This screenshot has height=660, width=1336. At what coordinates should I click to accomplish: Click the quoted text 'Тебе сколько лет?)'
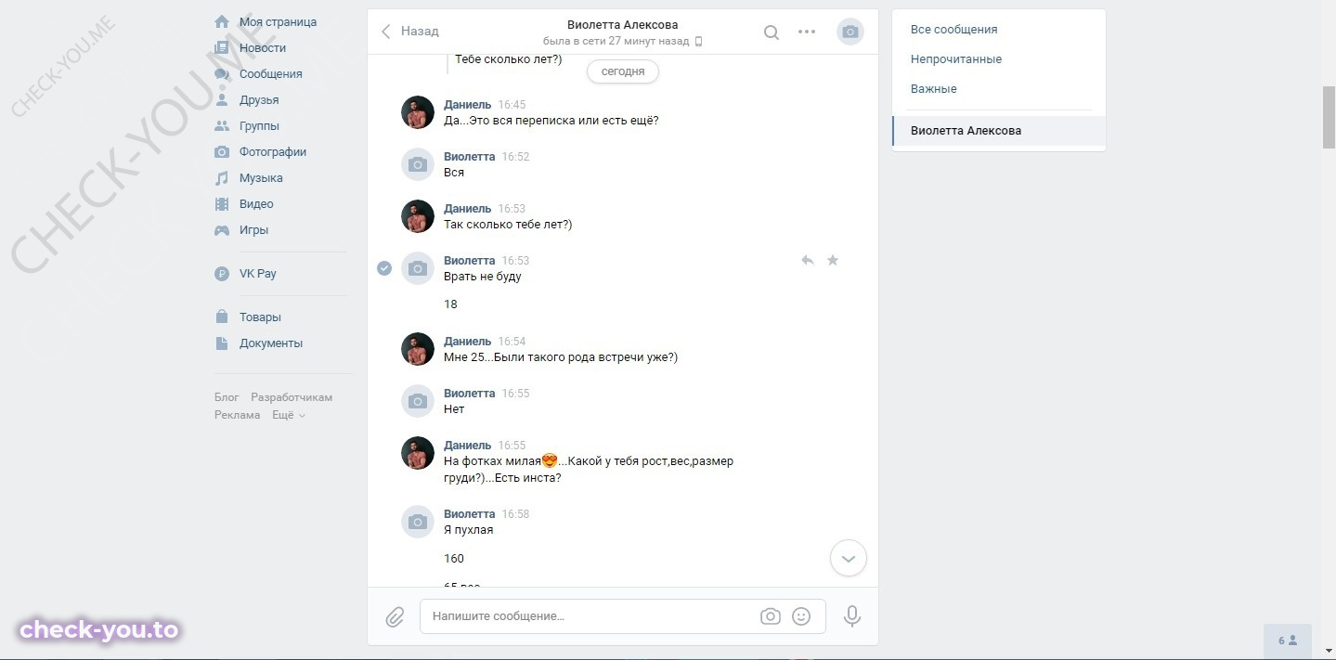[509, 59]
